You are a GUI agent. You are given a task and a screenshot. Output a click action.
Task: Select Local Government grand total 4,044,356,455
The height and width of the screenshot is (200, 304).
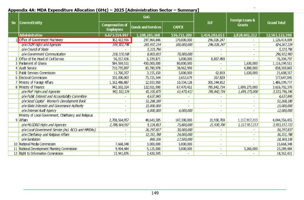pos(282,120)
